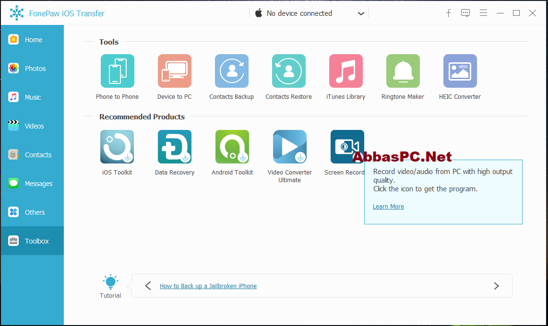The image size is (548, 326).
Task: Launch the Ringtone Maker tool
Action: pos(403,71)
